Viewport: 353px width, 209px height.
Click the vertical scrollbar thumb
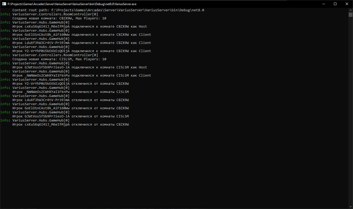(350, 15)
